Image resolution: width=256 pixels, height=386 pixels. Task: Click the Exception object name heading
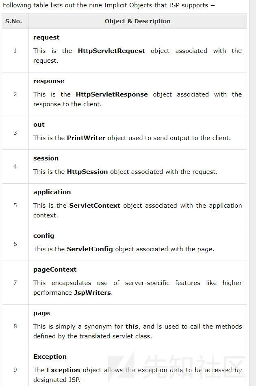50,357
